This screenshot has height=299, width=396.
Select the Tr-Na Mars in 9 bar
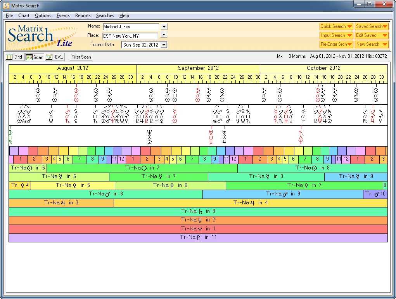(283, 194)
